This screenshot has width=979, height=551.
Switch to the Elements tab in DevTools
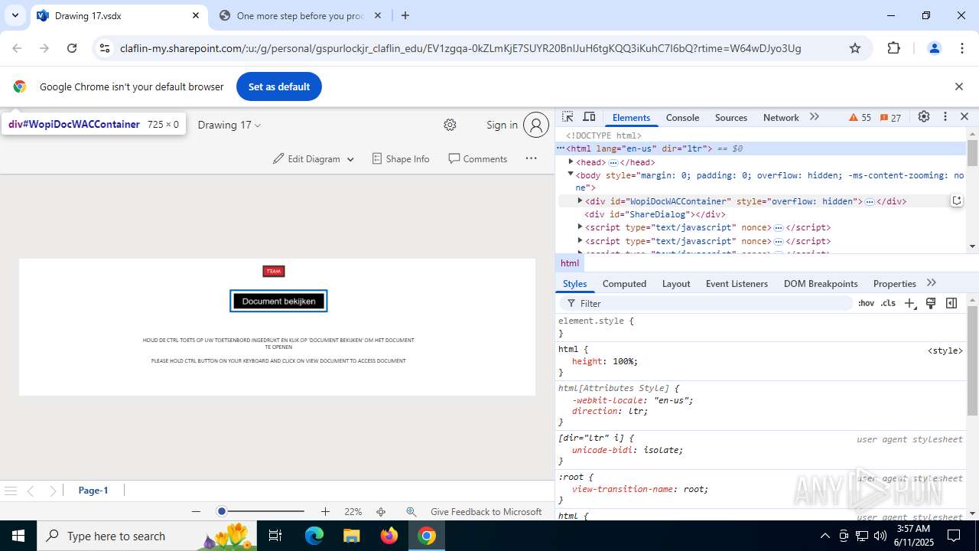631,117
